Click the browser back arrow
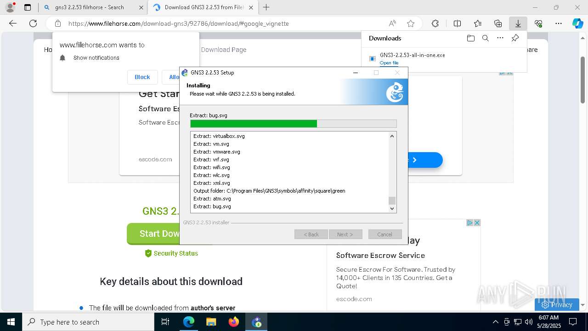Screen dimensions: 588x331 point(13,23)
